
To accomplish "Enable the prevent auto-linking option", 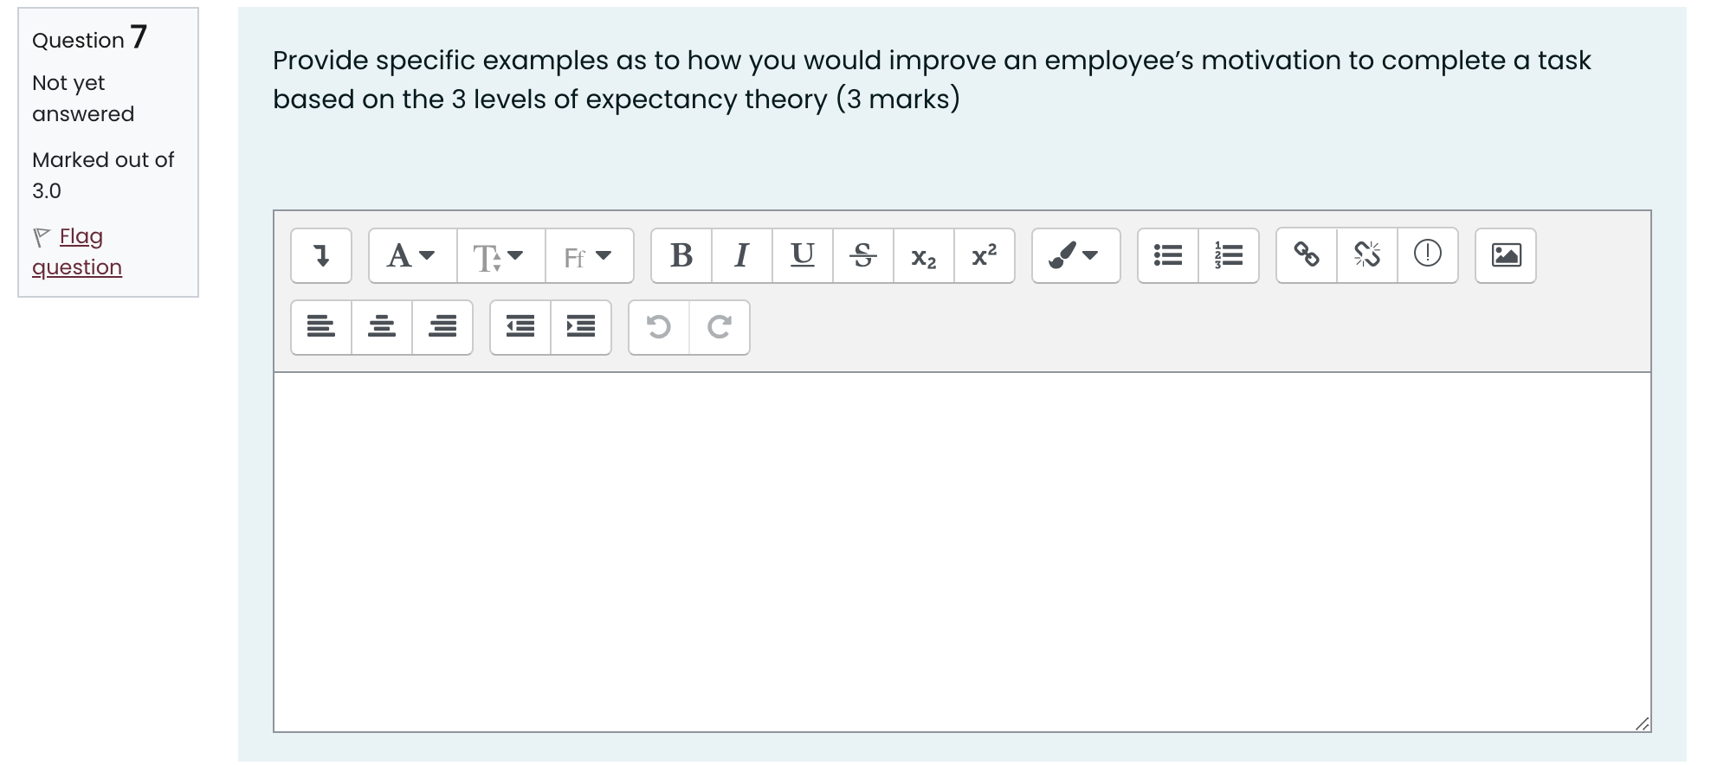I will [1427, 255].
